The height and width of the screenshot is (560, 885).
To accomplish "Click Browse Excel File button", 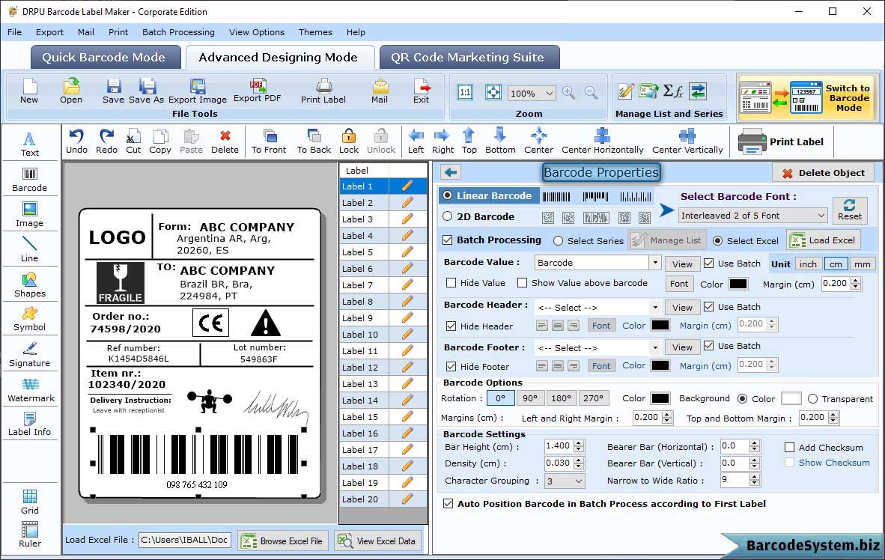I will coord(282,541).
